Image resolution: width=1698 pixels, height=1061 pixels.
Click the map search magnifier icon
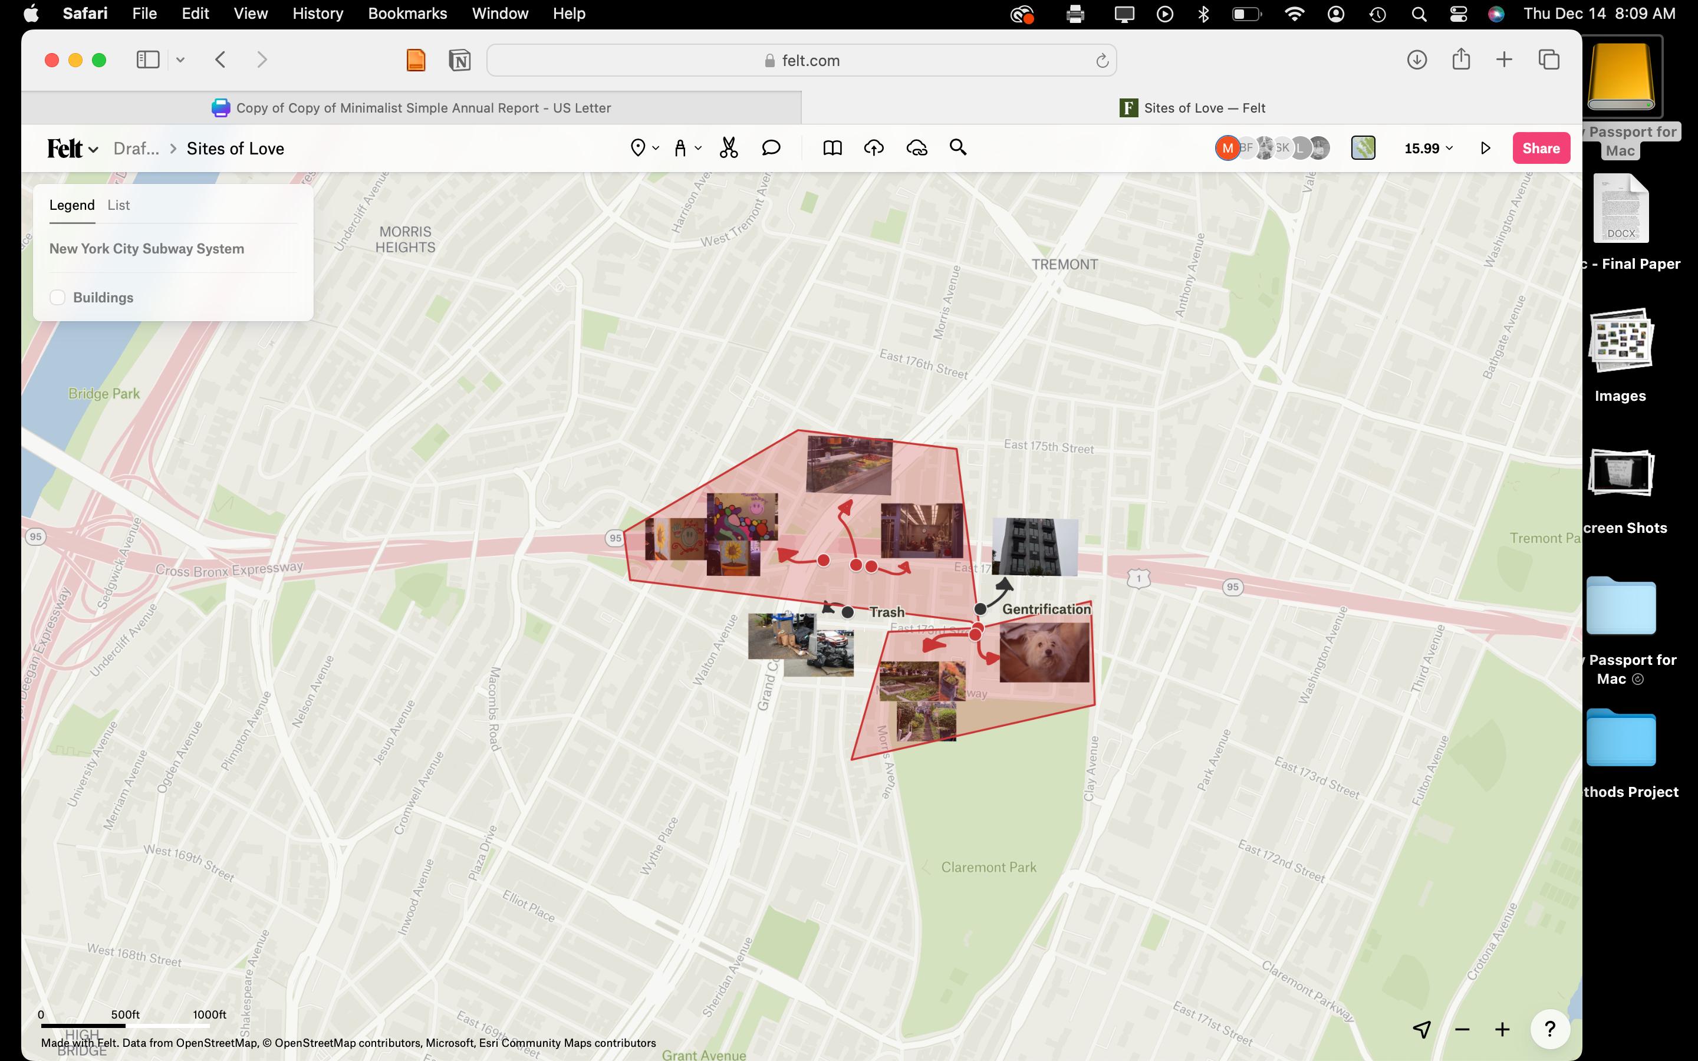957,147
